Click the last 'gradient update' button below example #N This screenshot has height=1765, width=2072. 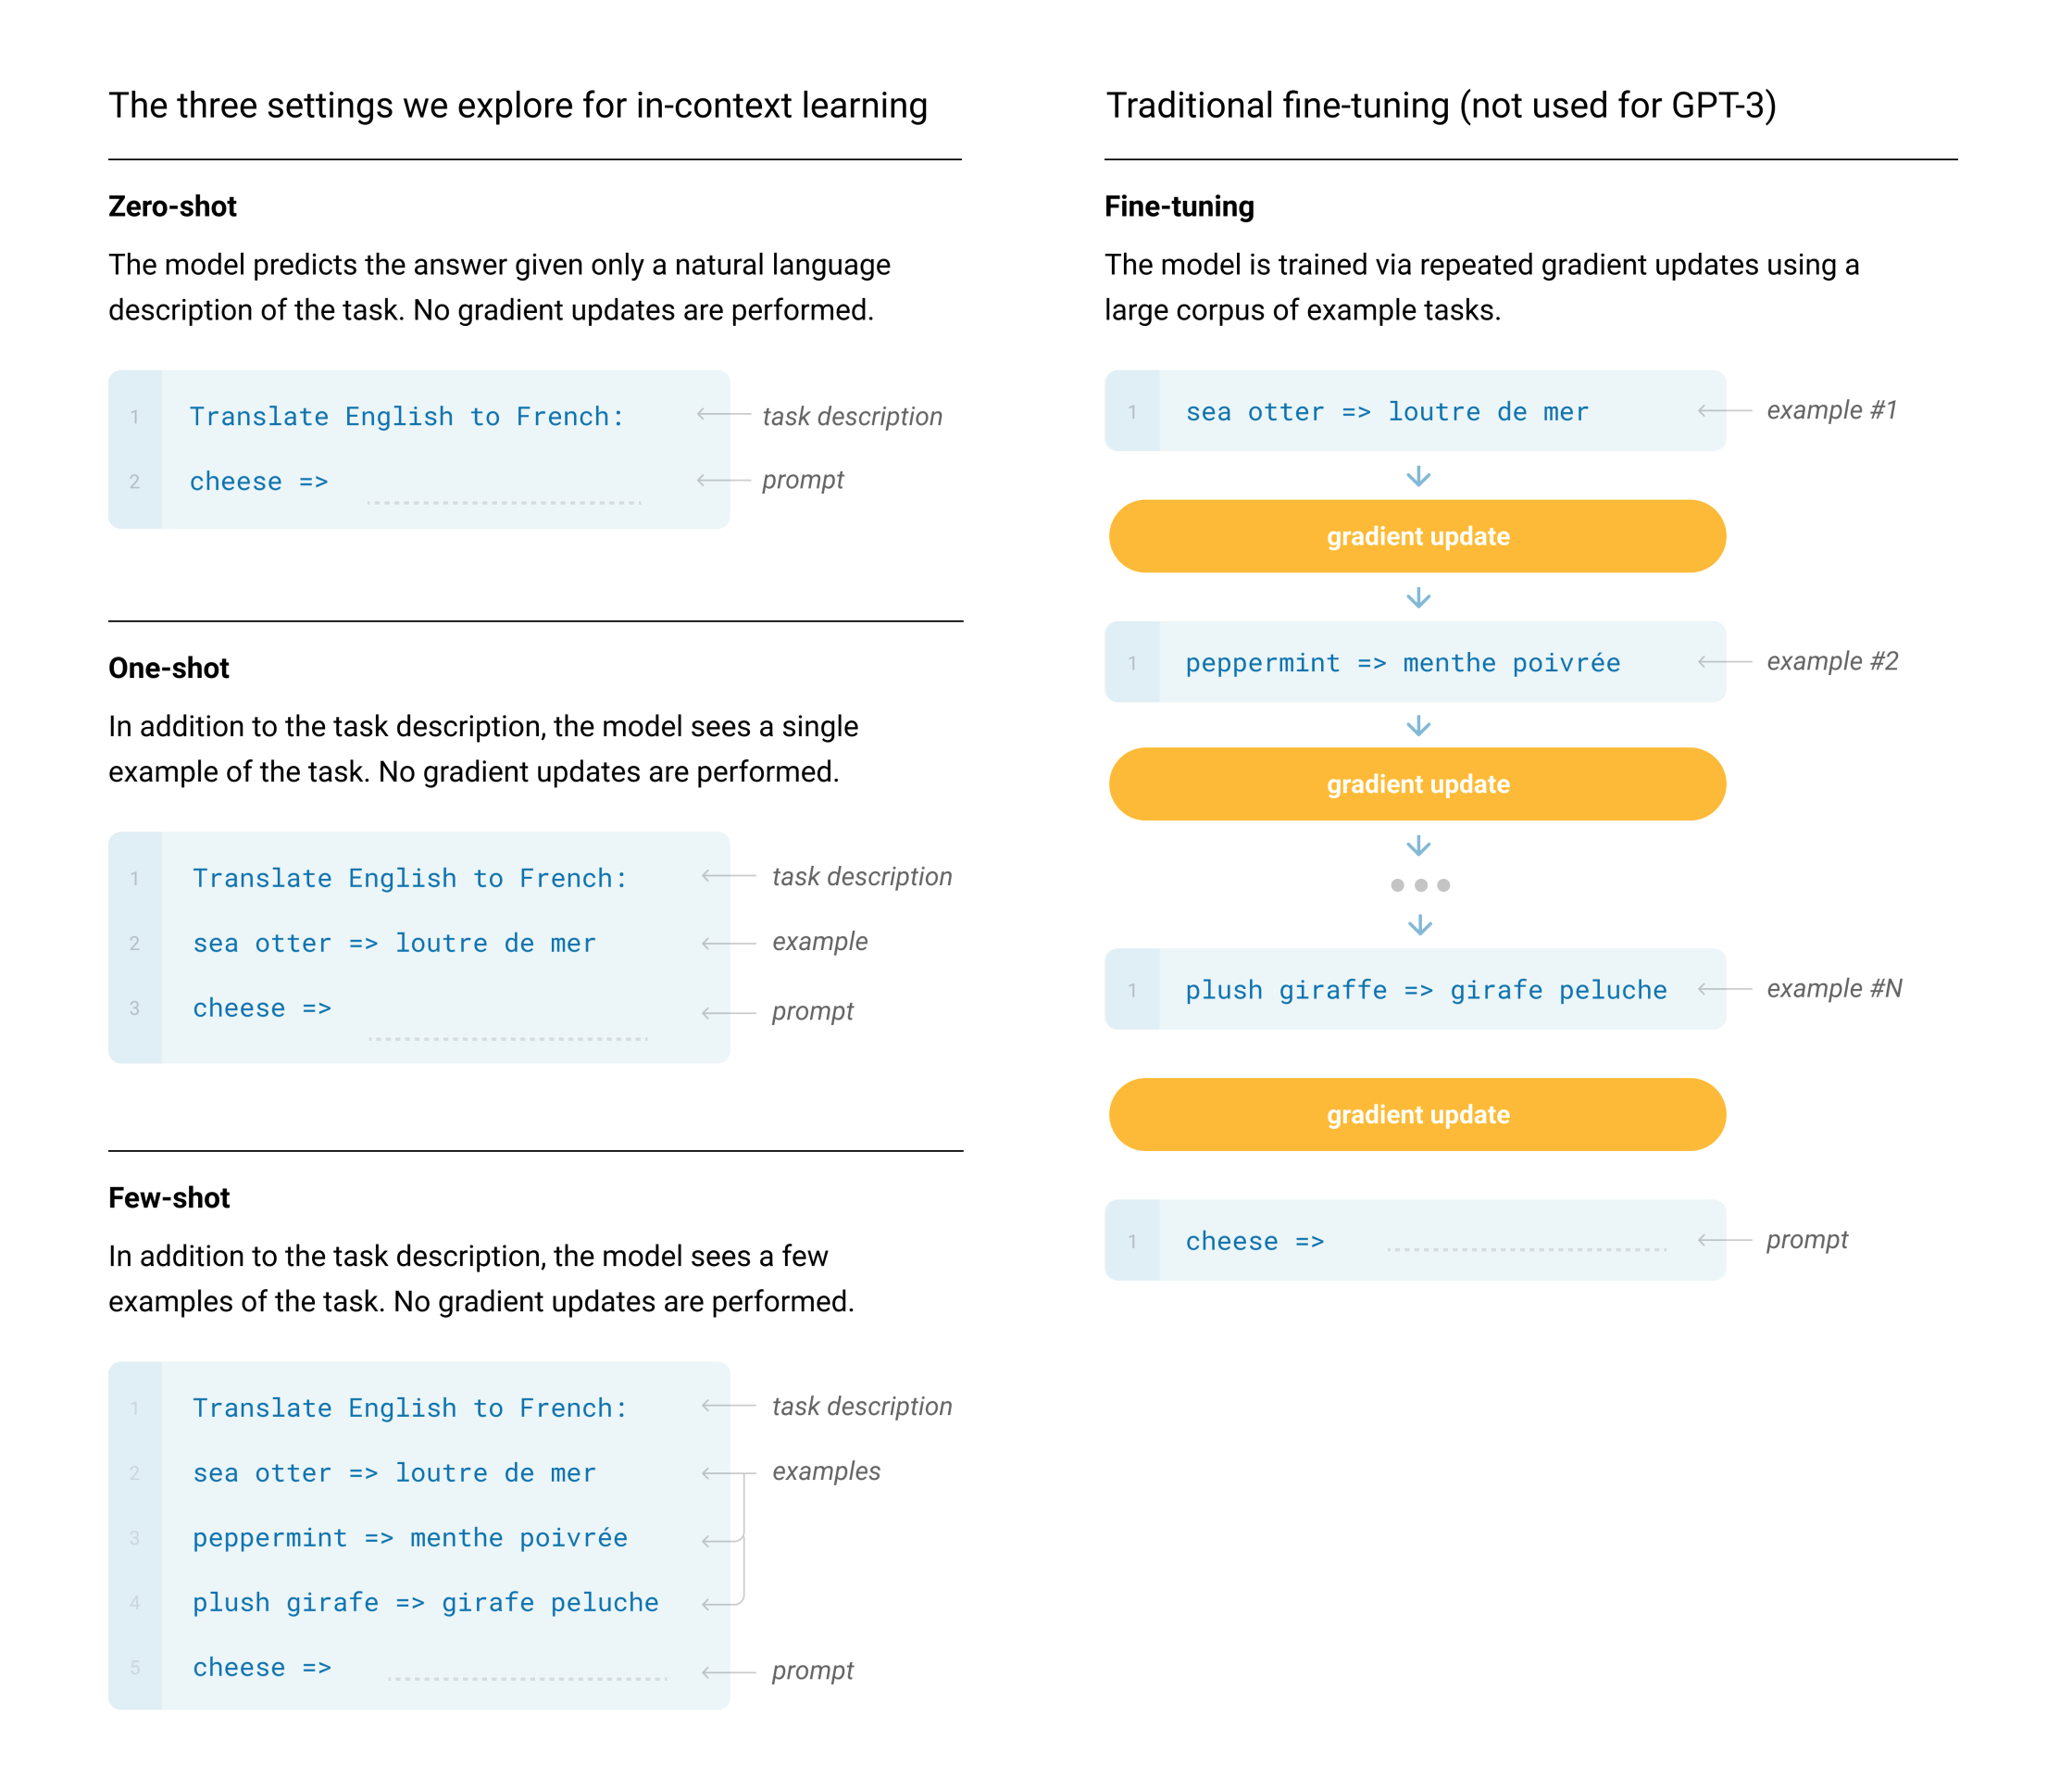click(1417, 1115)
